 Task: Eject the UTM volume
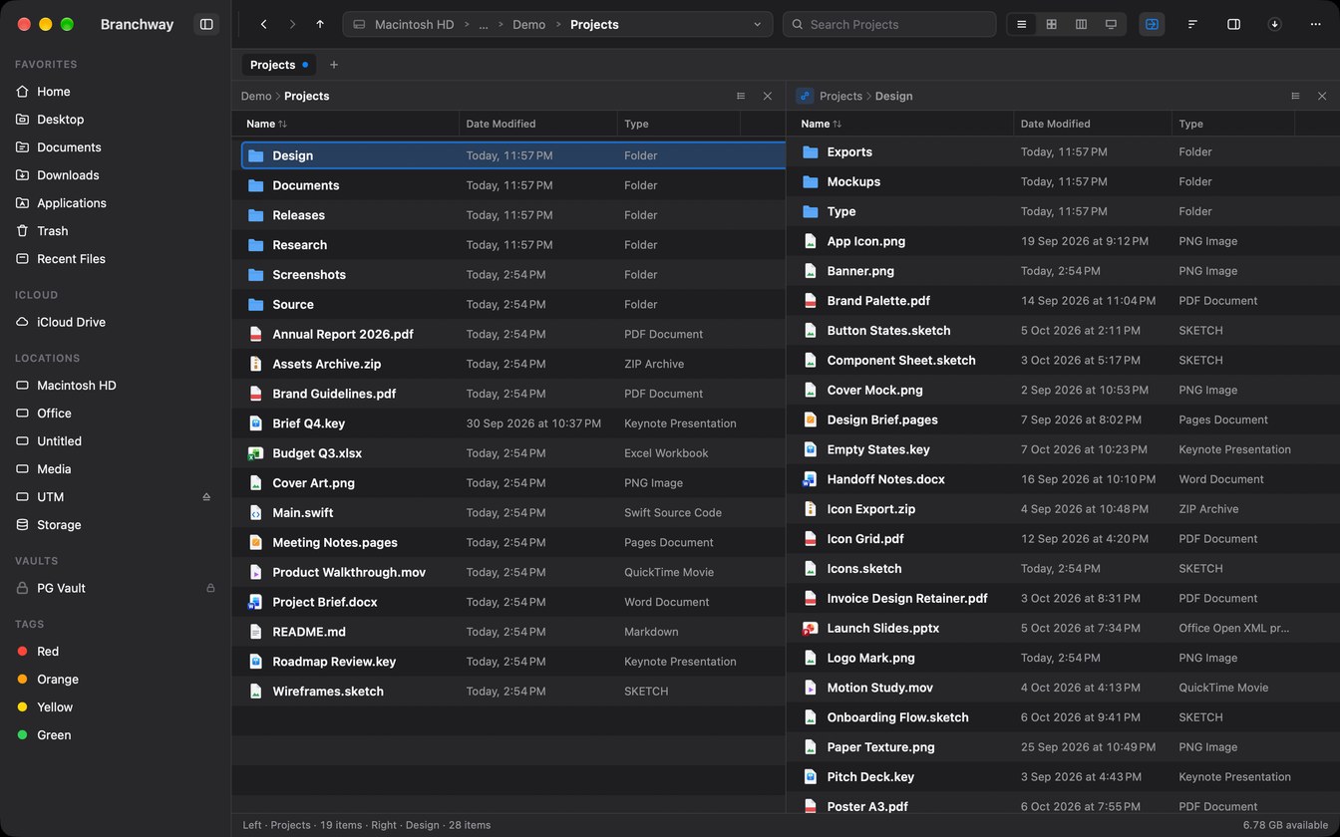(206, 496)
